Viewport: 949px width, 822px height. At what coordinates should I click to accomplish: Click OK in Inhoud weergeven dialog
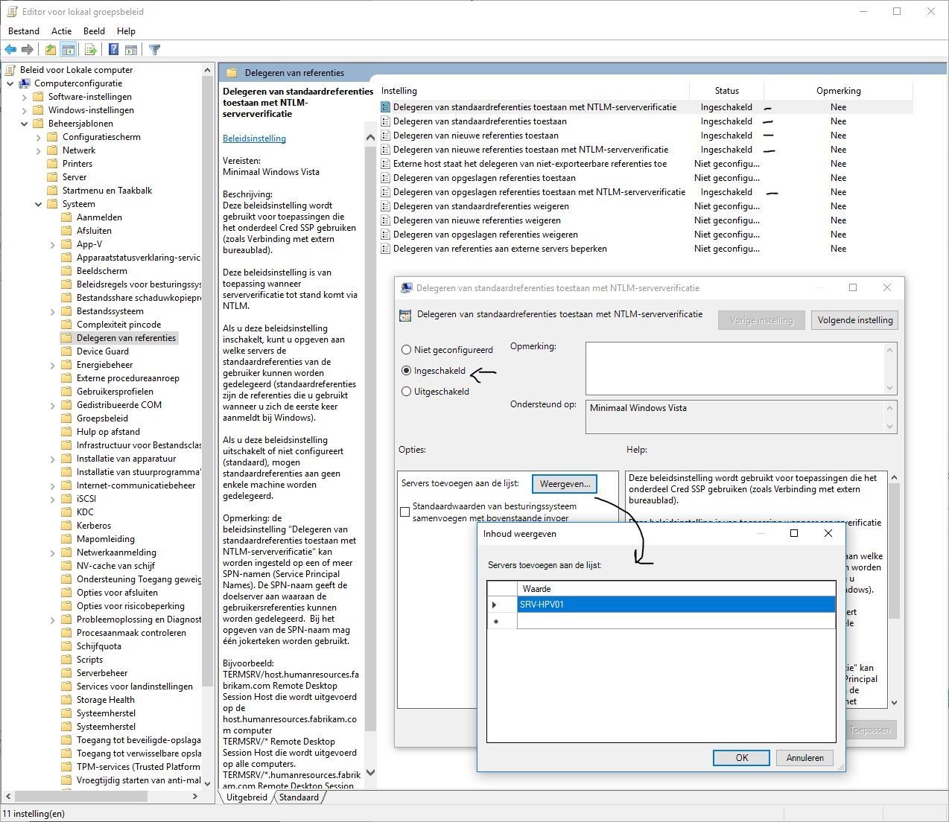point(741,758)
